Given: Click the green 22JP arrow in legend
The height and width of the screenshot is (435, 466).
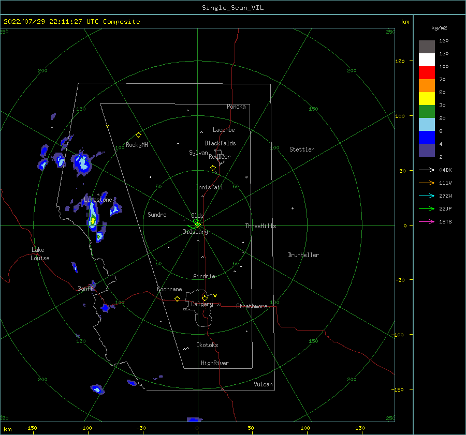Looking at the screenshot, I should 427,209.
